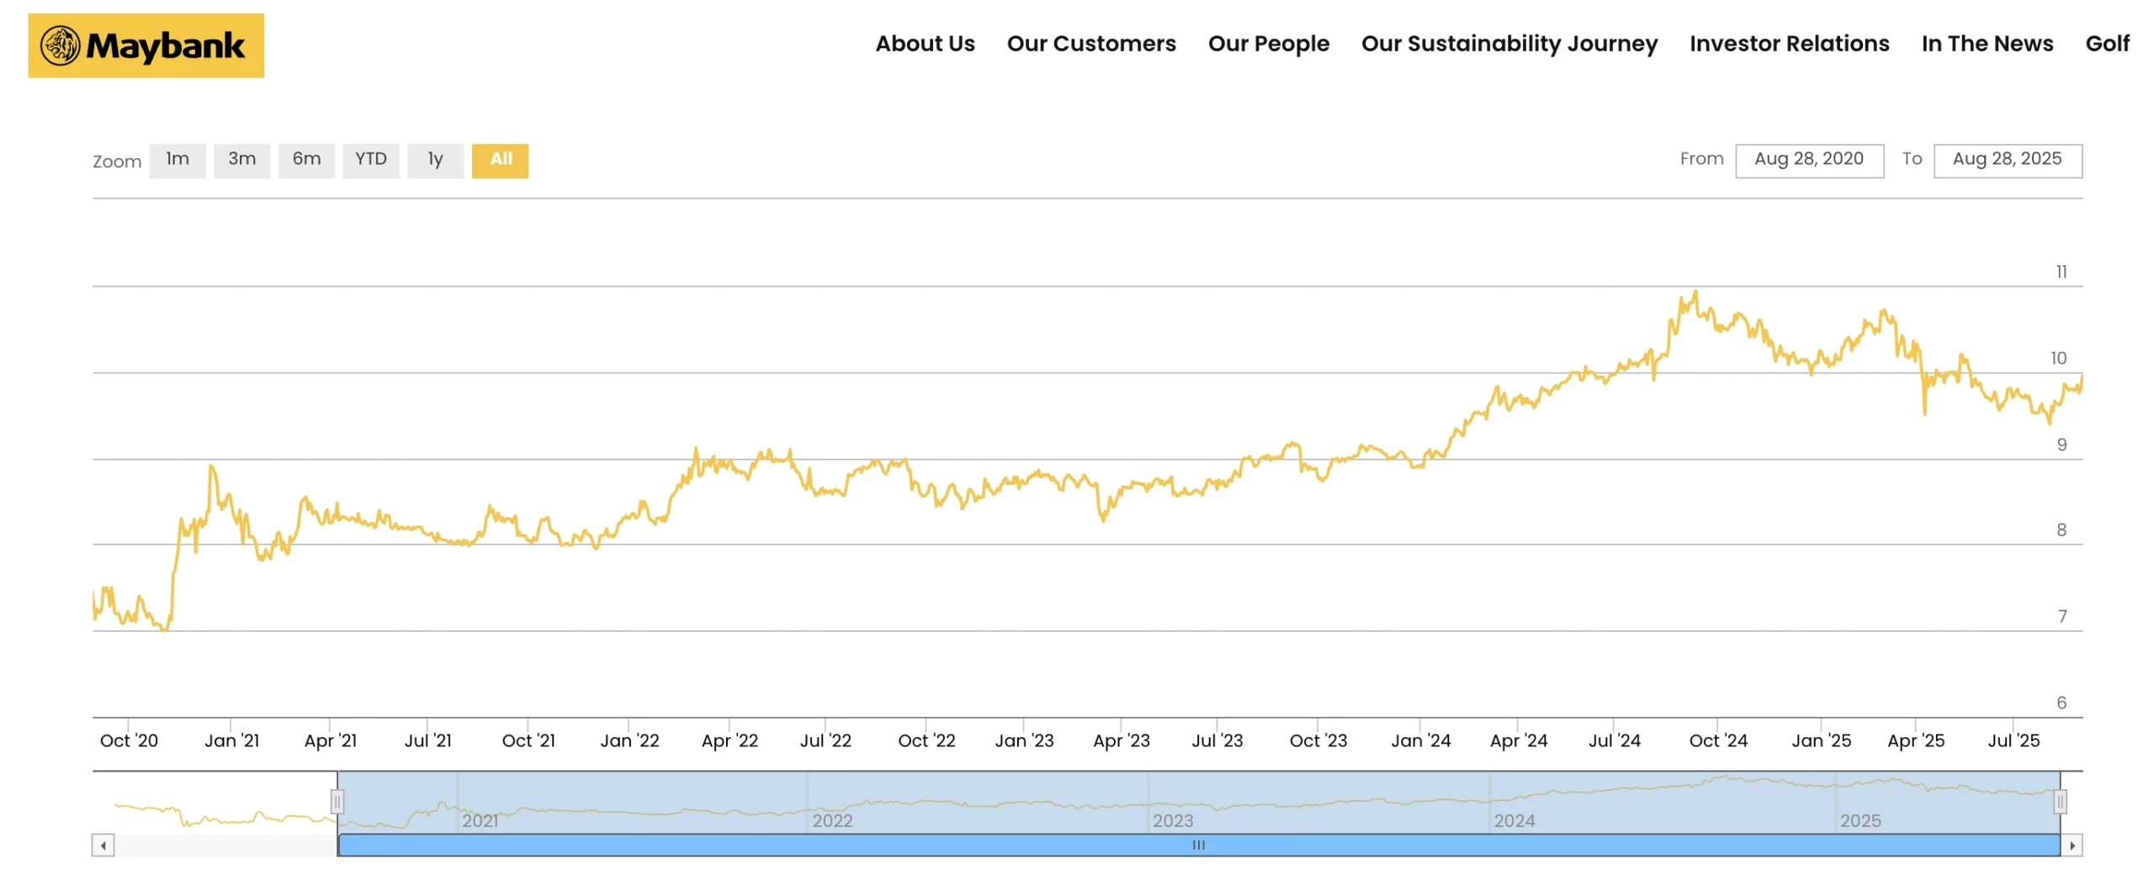
Task: Open Our Sustainability Journey menu
Action: (1509, 44)
